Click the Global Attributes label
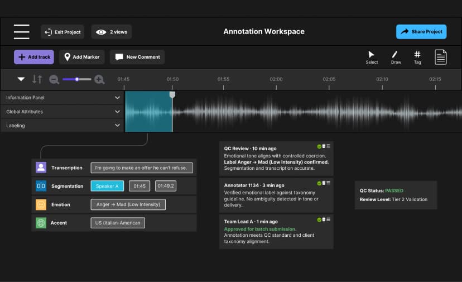Image resolution: width=462 pixels, height=282 pixels. pos(25,112)
